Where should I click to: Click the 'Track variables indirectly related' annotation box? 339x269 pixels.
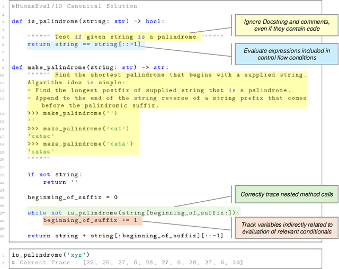(286, 228)
